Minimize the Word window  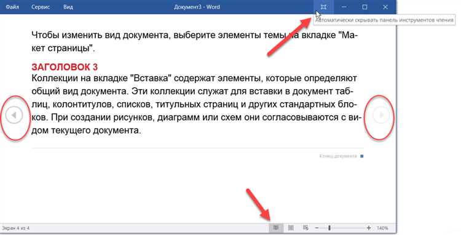344,7
